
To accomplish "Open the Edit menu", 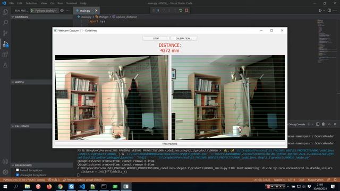I will coord(20,3).
